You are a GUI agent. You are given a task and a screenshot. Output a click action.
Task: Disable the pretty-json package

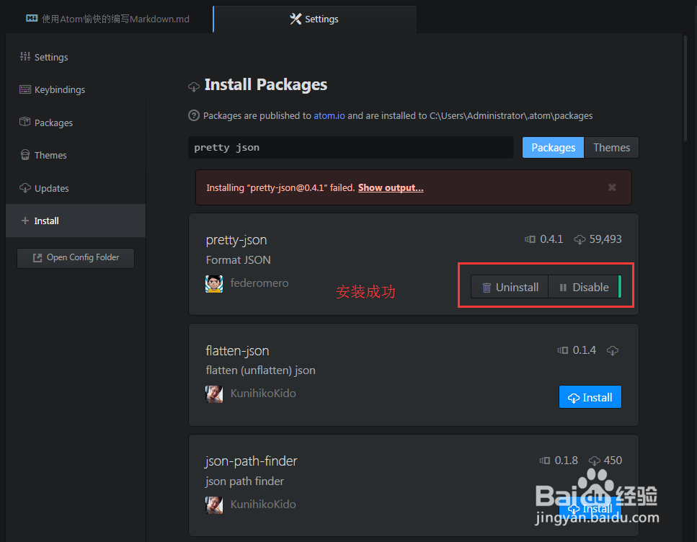coord(584,288)
